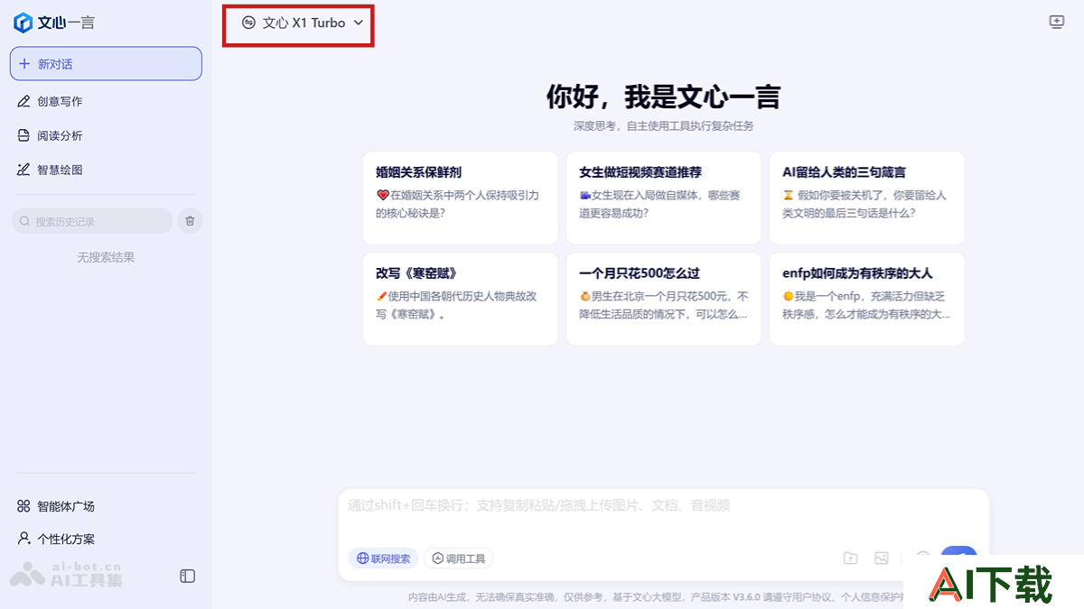
Task: Click the document icon of 阅读分析
Action: 24,135
